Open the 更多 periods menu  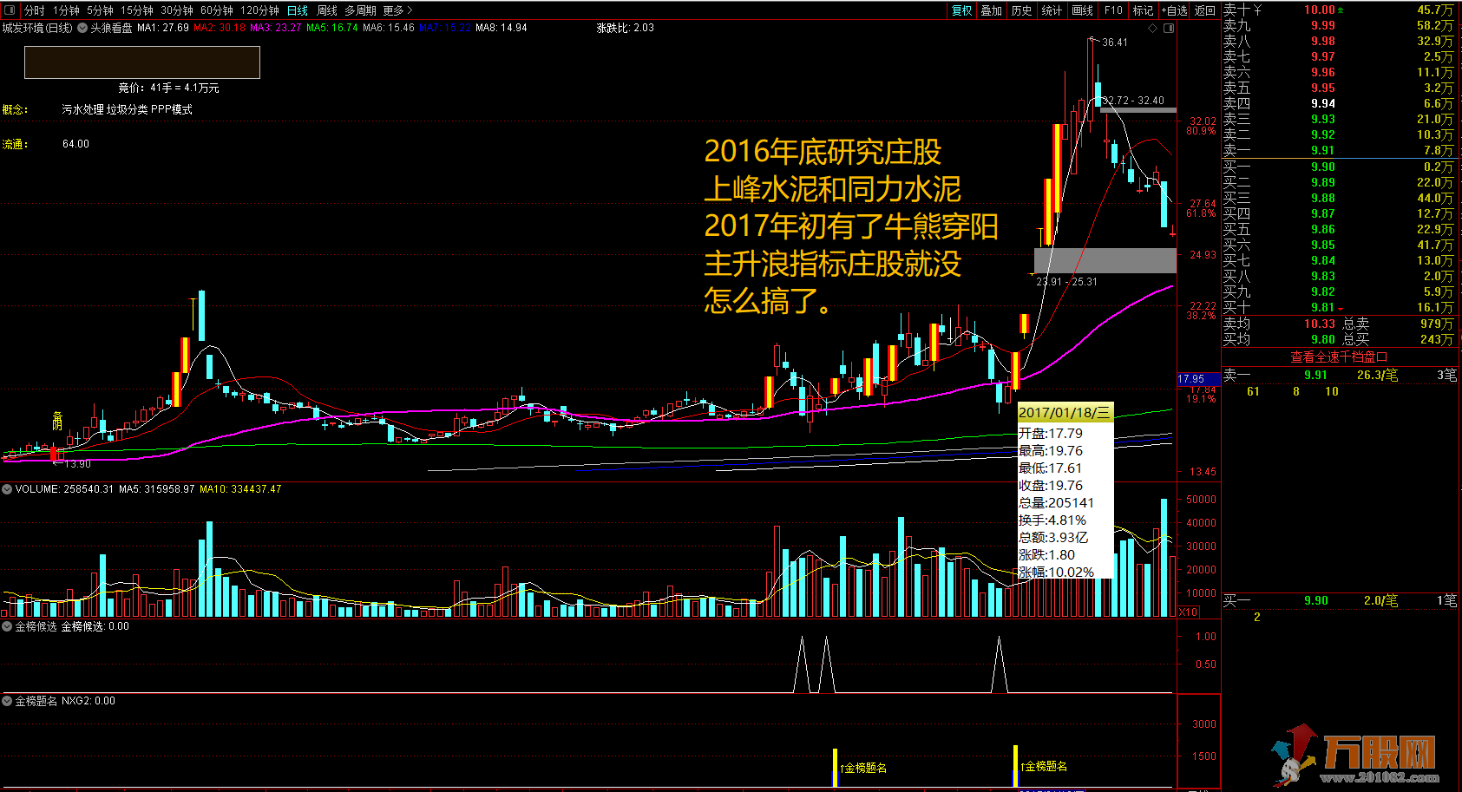[397, 10]
